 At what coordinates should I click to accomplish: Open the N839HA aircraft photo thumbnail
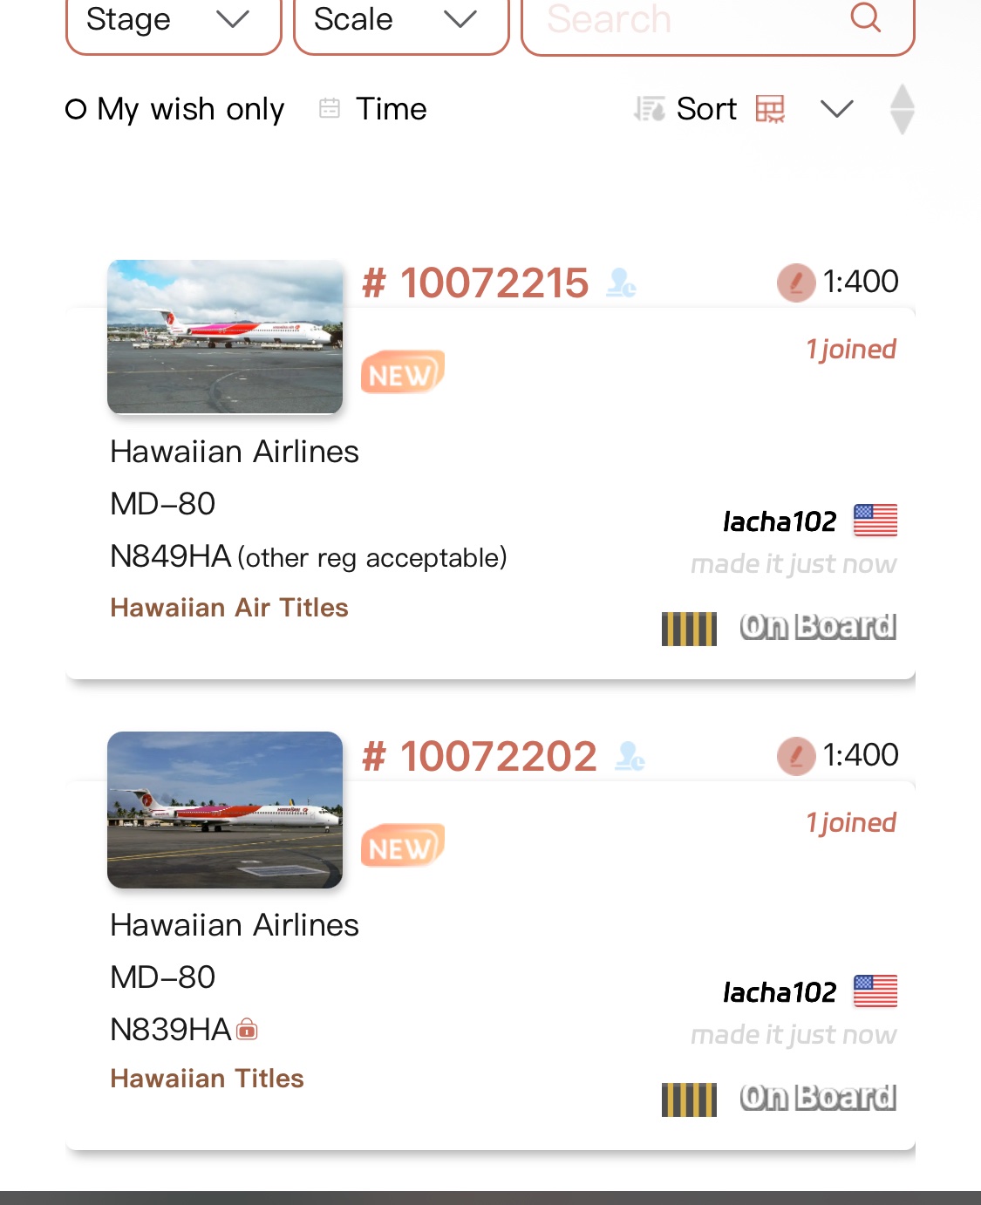[x=225, y=810]
